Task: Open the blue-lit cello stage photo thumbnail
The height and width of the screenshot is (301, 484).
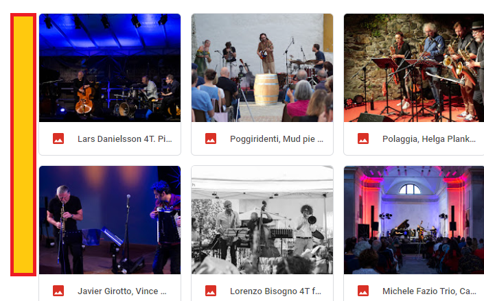Action: pyautogui.click(x=110, y=68)
